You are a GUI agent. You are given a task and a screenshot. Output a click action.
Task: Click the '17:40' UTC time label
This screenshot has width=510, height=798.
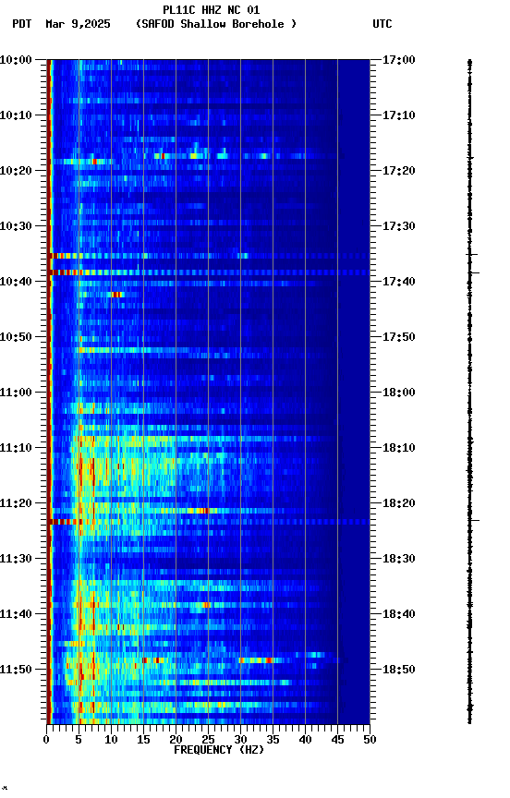(x=399, y=282)
